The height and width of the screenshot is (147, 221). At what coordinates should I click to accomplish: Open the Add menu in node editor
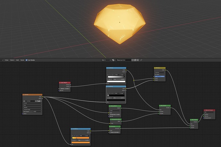tap(17, 60)
